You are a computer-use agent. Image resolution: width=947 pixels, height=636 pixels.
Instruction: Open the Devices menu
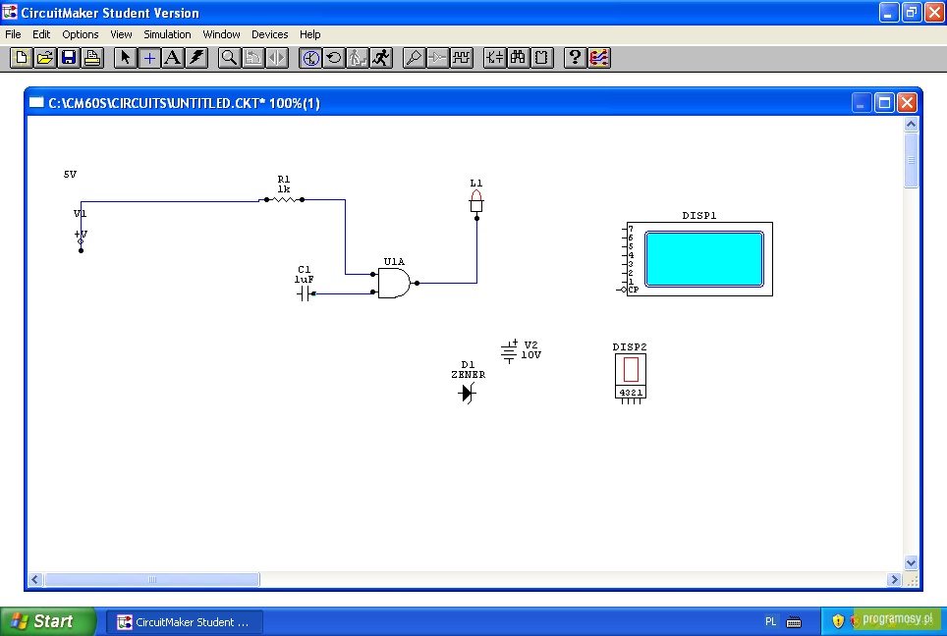[x=269, y=34]
